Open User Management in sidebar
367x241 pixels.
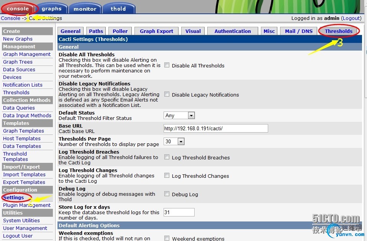[25, 228]
